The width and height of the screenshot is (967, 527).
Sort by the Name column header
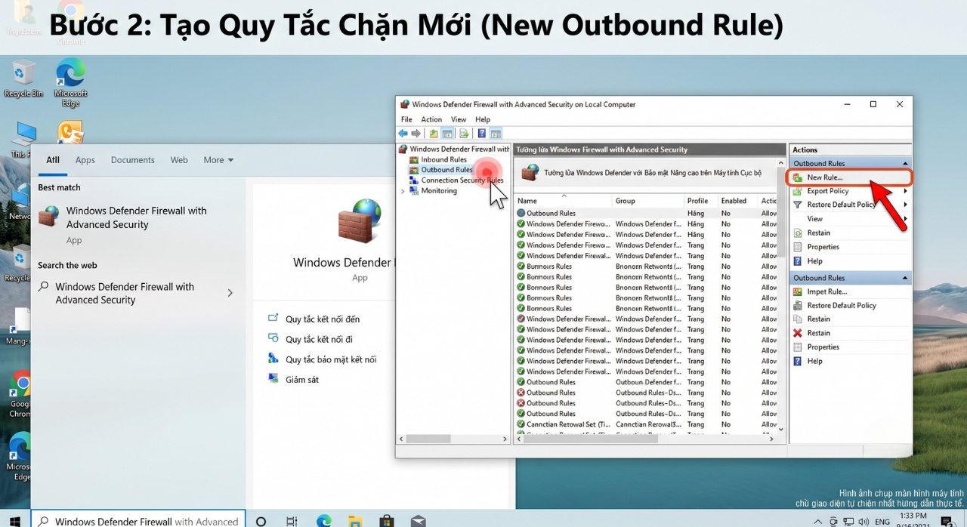click(x=563, y=201)
